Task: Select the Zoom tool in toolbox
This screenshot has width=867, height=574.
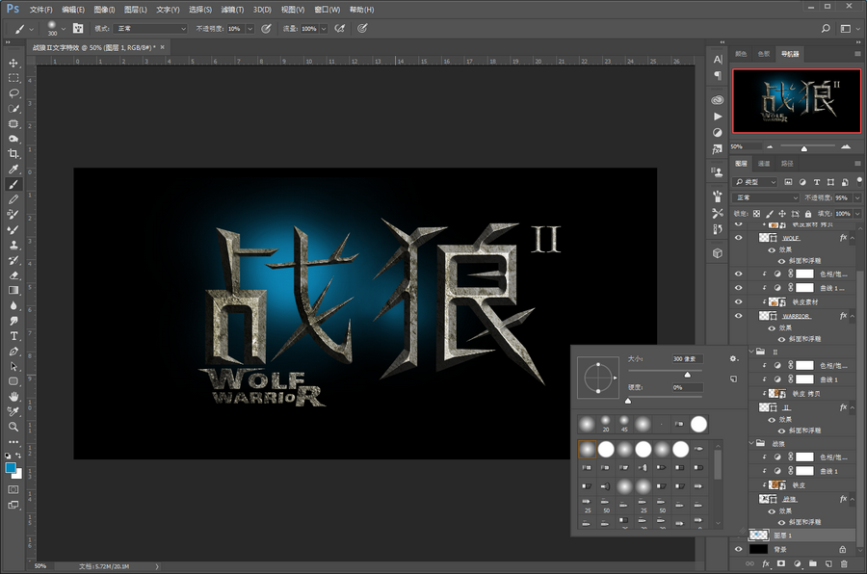Action: [x=13, y=426]
